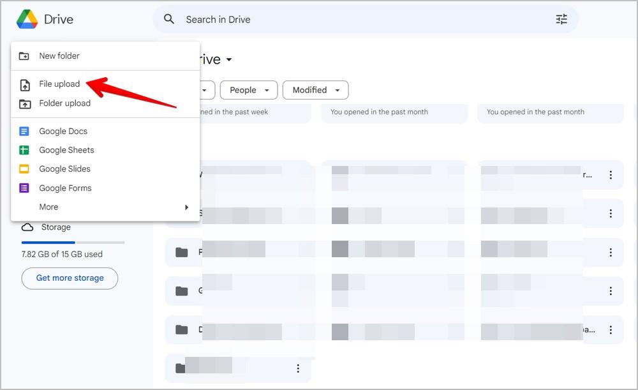Create a new Google Sheets spreadsheet
The height and width of the screenshot is (390, 638).
click(x=105, y=150)
